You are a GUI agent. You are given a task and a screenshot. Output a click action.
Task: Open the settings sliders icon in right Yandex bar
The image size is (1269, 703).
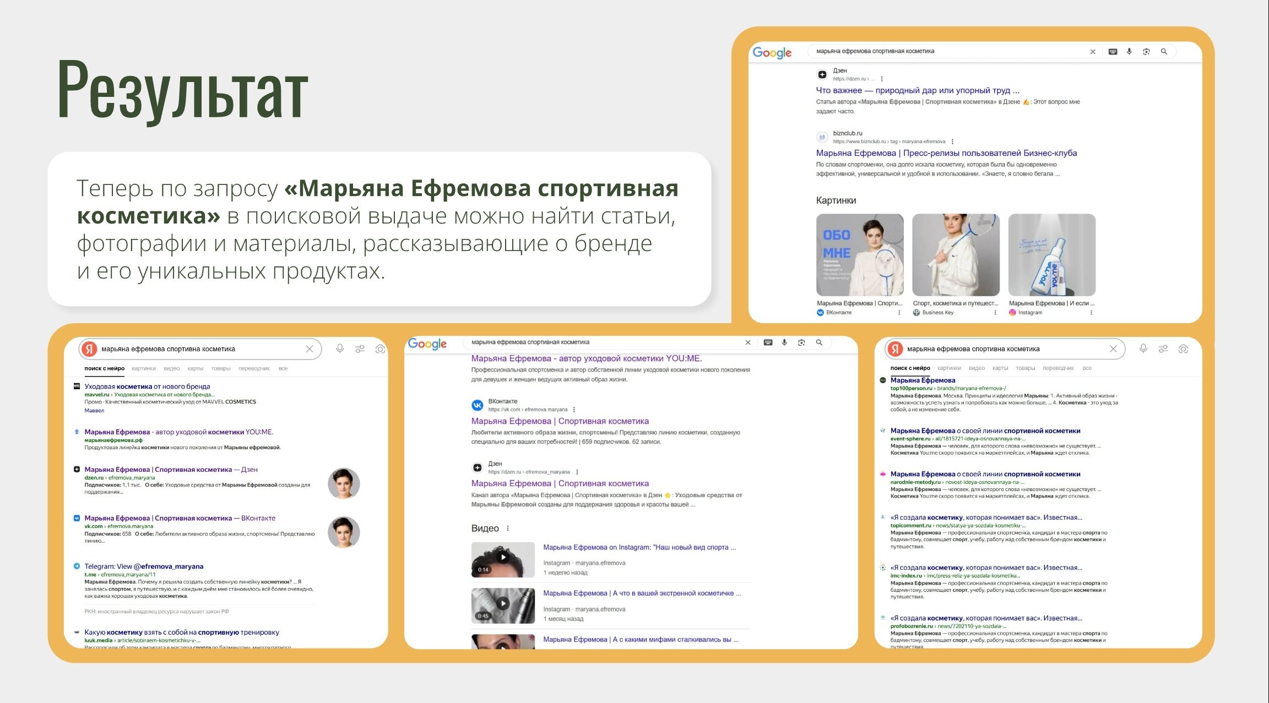coord(1163,348)
